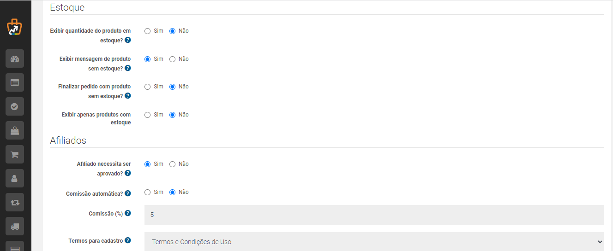Open the shopping bag sidebar icon
This screenshot has width=613, height=251.
point(15,130)
